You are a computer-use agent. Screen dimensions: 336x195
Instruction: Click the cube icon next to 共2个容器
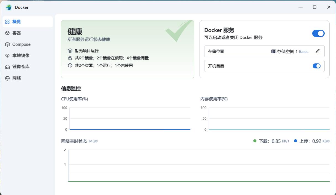point(70,65)
